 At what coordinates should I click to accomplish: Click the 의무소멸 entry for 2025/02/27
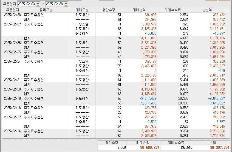tap(82, 24)
